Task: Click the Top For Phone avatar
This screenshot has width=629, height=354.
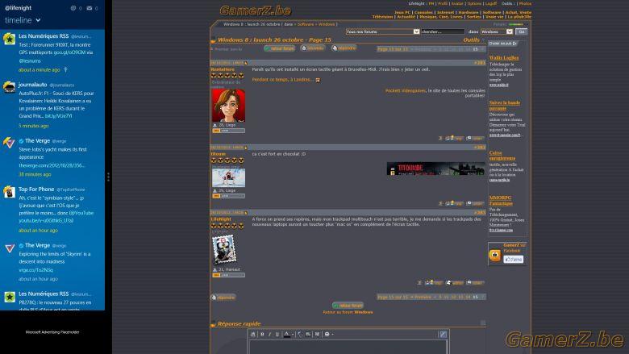Action: (9, 192)
